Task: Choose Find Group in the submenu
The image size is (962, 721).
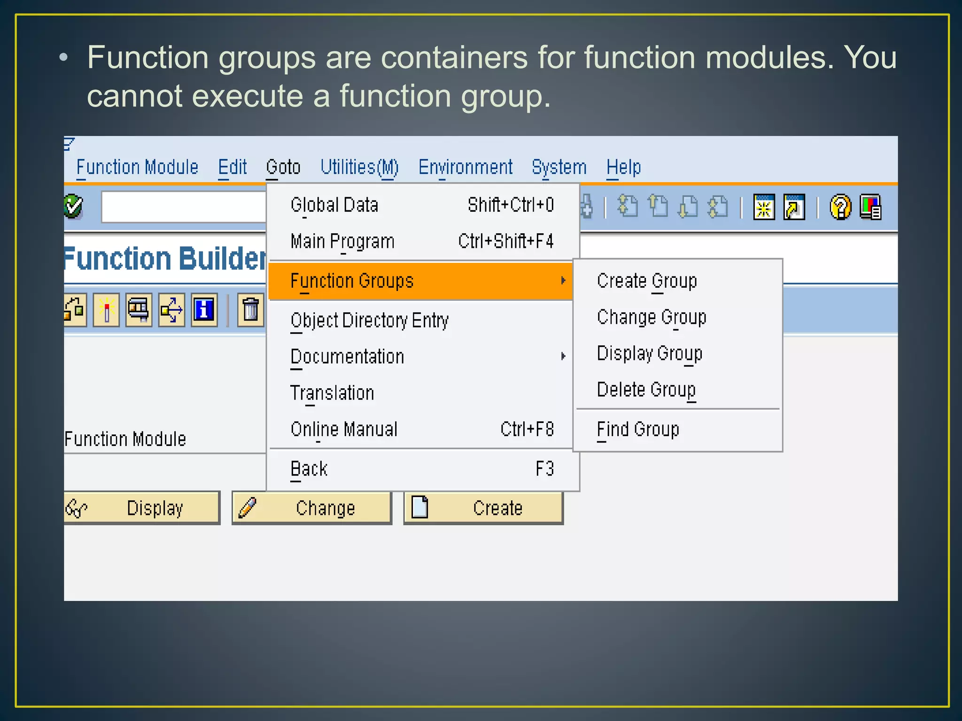Action: click(x=638, y=429)
